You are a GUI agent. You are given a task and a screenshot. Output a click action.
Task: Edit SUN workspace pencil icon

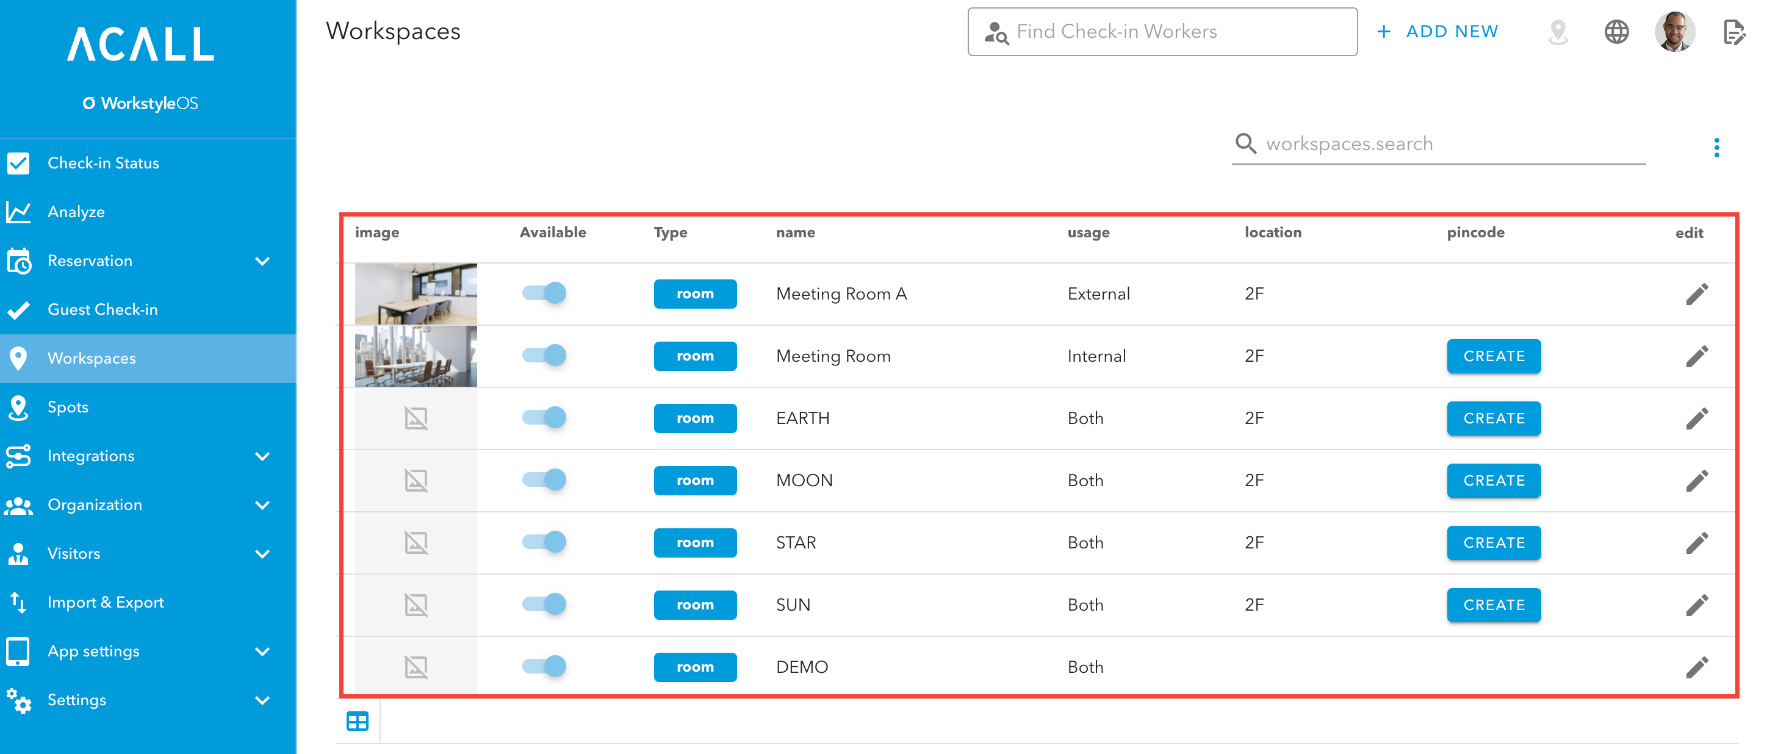[1697, 605]
